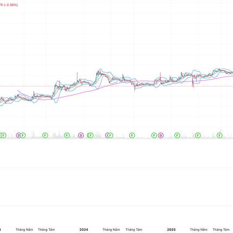Open the rightmost green F event marker
The height and width of the screenshot is (233, 233).
tap(219, 135)
